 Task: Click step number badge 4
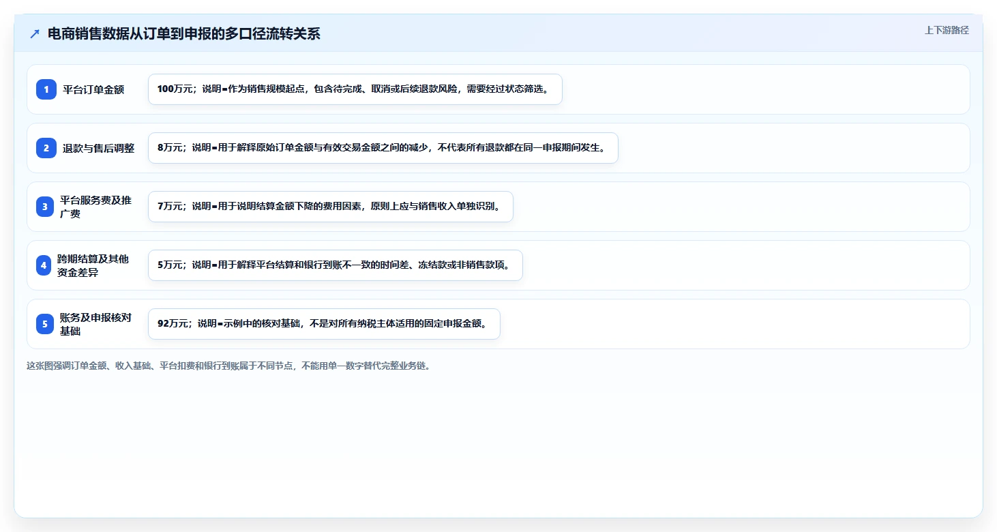44,265
